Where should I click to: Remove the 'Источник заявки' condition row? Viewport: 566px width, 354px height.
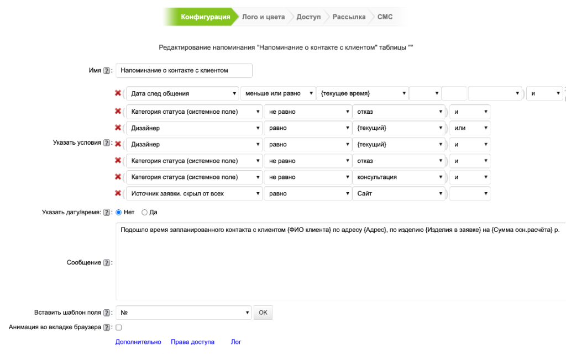click(x=118, y=193)
